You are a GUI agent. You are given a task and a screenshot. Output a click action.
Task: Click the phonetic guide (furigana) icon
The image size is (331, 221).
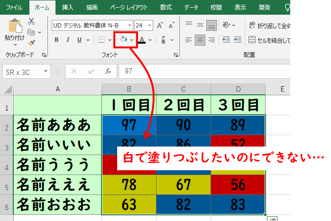(164, 40)
